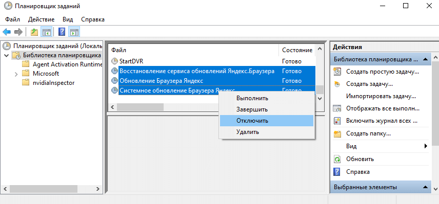The width and height of the screenshot is (439, 204).
Task: Click the blue Help question mark toolbar icon
Action: pyautogui.click(x=62, y=32)
